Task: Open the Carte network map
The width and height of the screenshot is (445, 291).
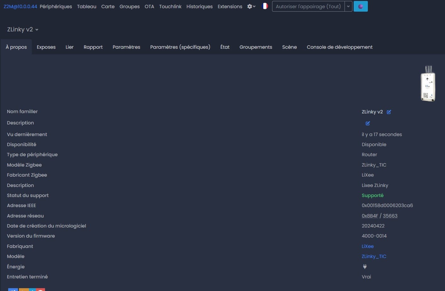Action: 108,6
